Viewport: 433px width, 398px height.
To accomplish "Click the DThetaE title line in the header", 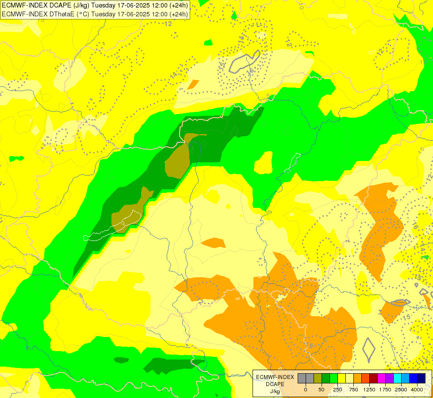I will click(95, 14).
